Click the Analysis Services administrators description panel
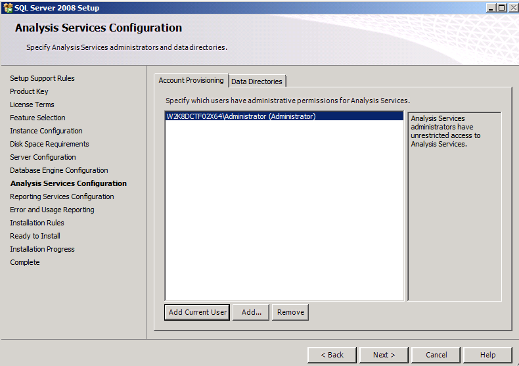Viewport: 519px width, 366px height. [455, 206]
